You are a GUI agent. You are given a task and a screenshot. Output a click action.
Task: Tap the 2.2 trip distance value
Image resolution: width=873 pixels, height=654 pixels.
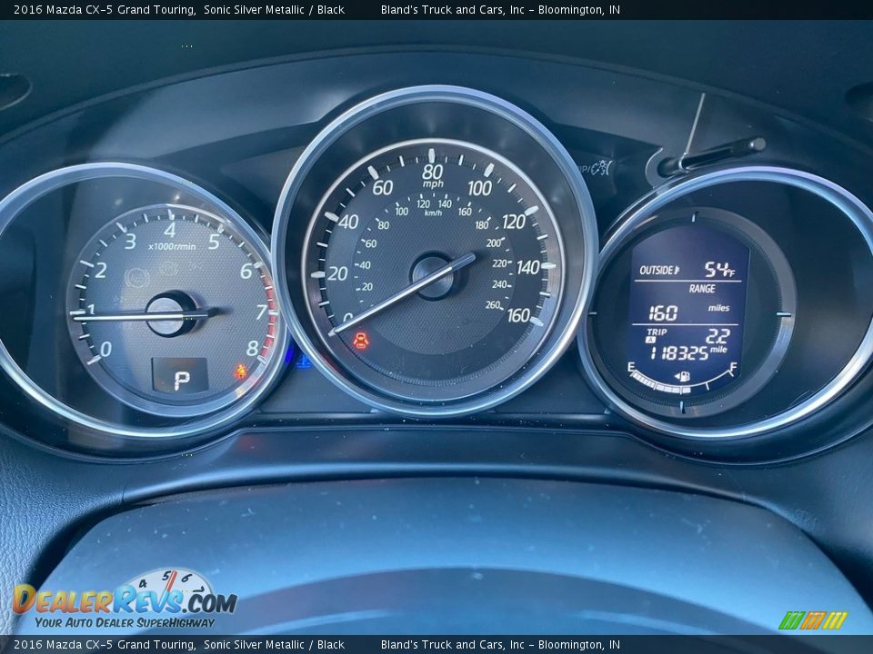click(x=717, y=336)
